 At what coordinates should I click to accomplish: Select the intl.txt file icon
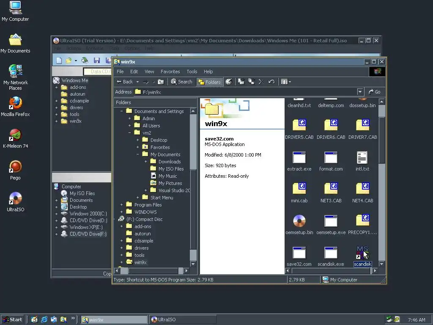coord(362,157)
